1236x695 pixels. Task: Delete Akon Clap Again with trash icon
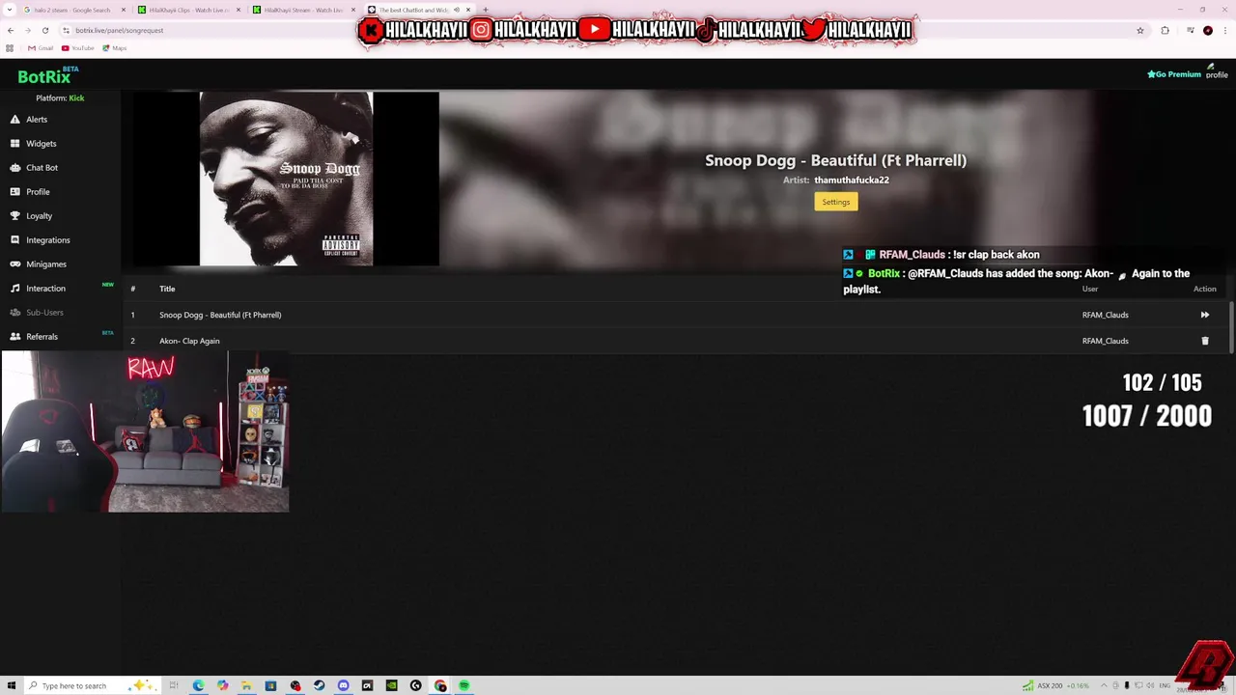[1205, 341]
